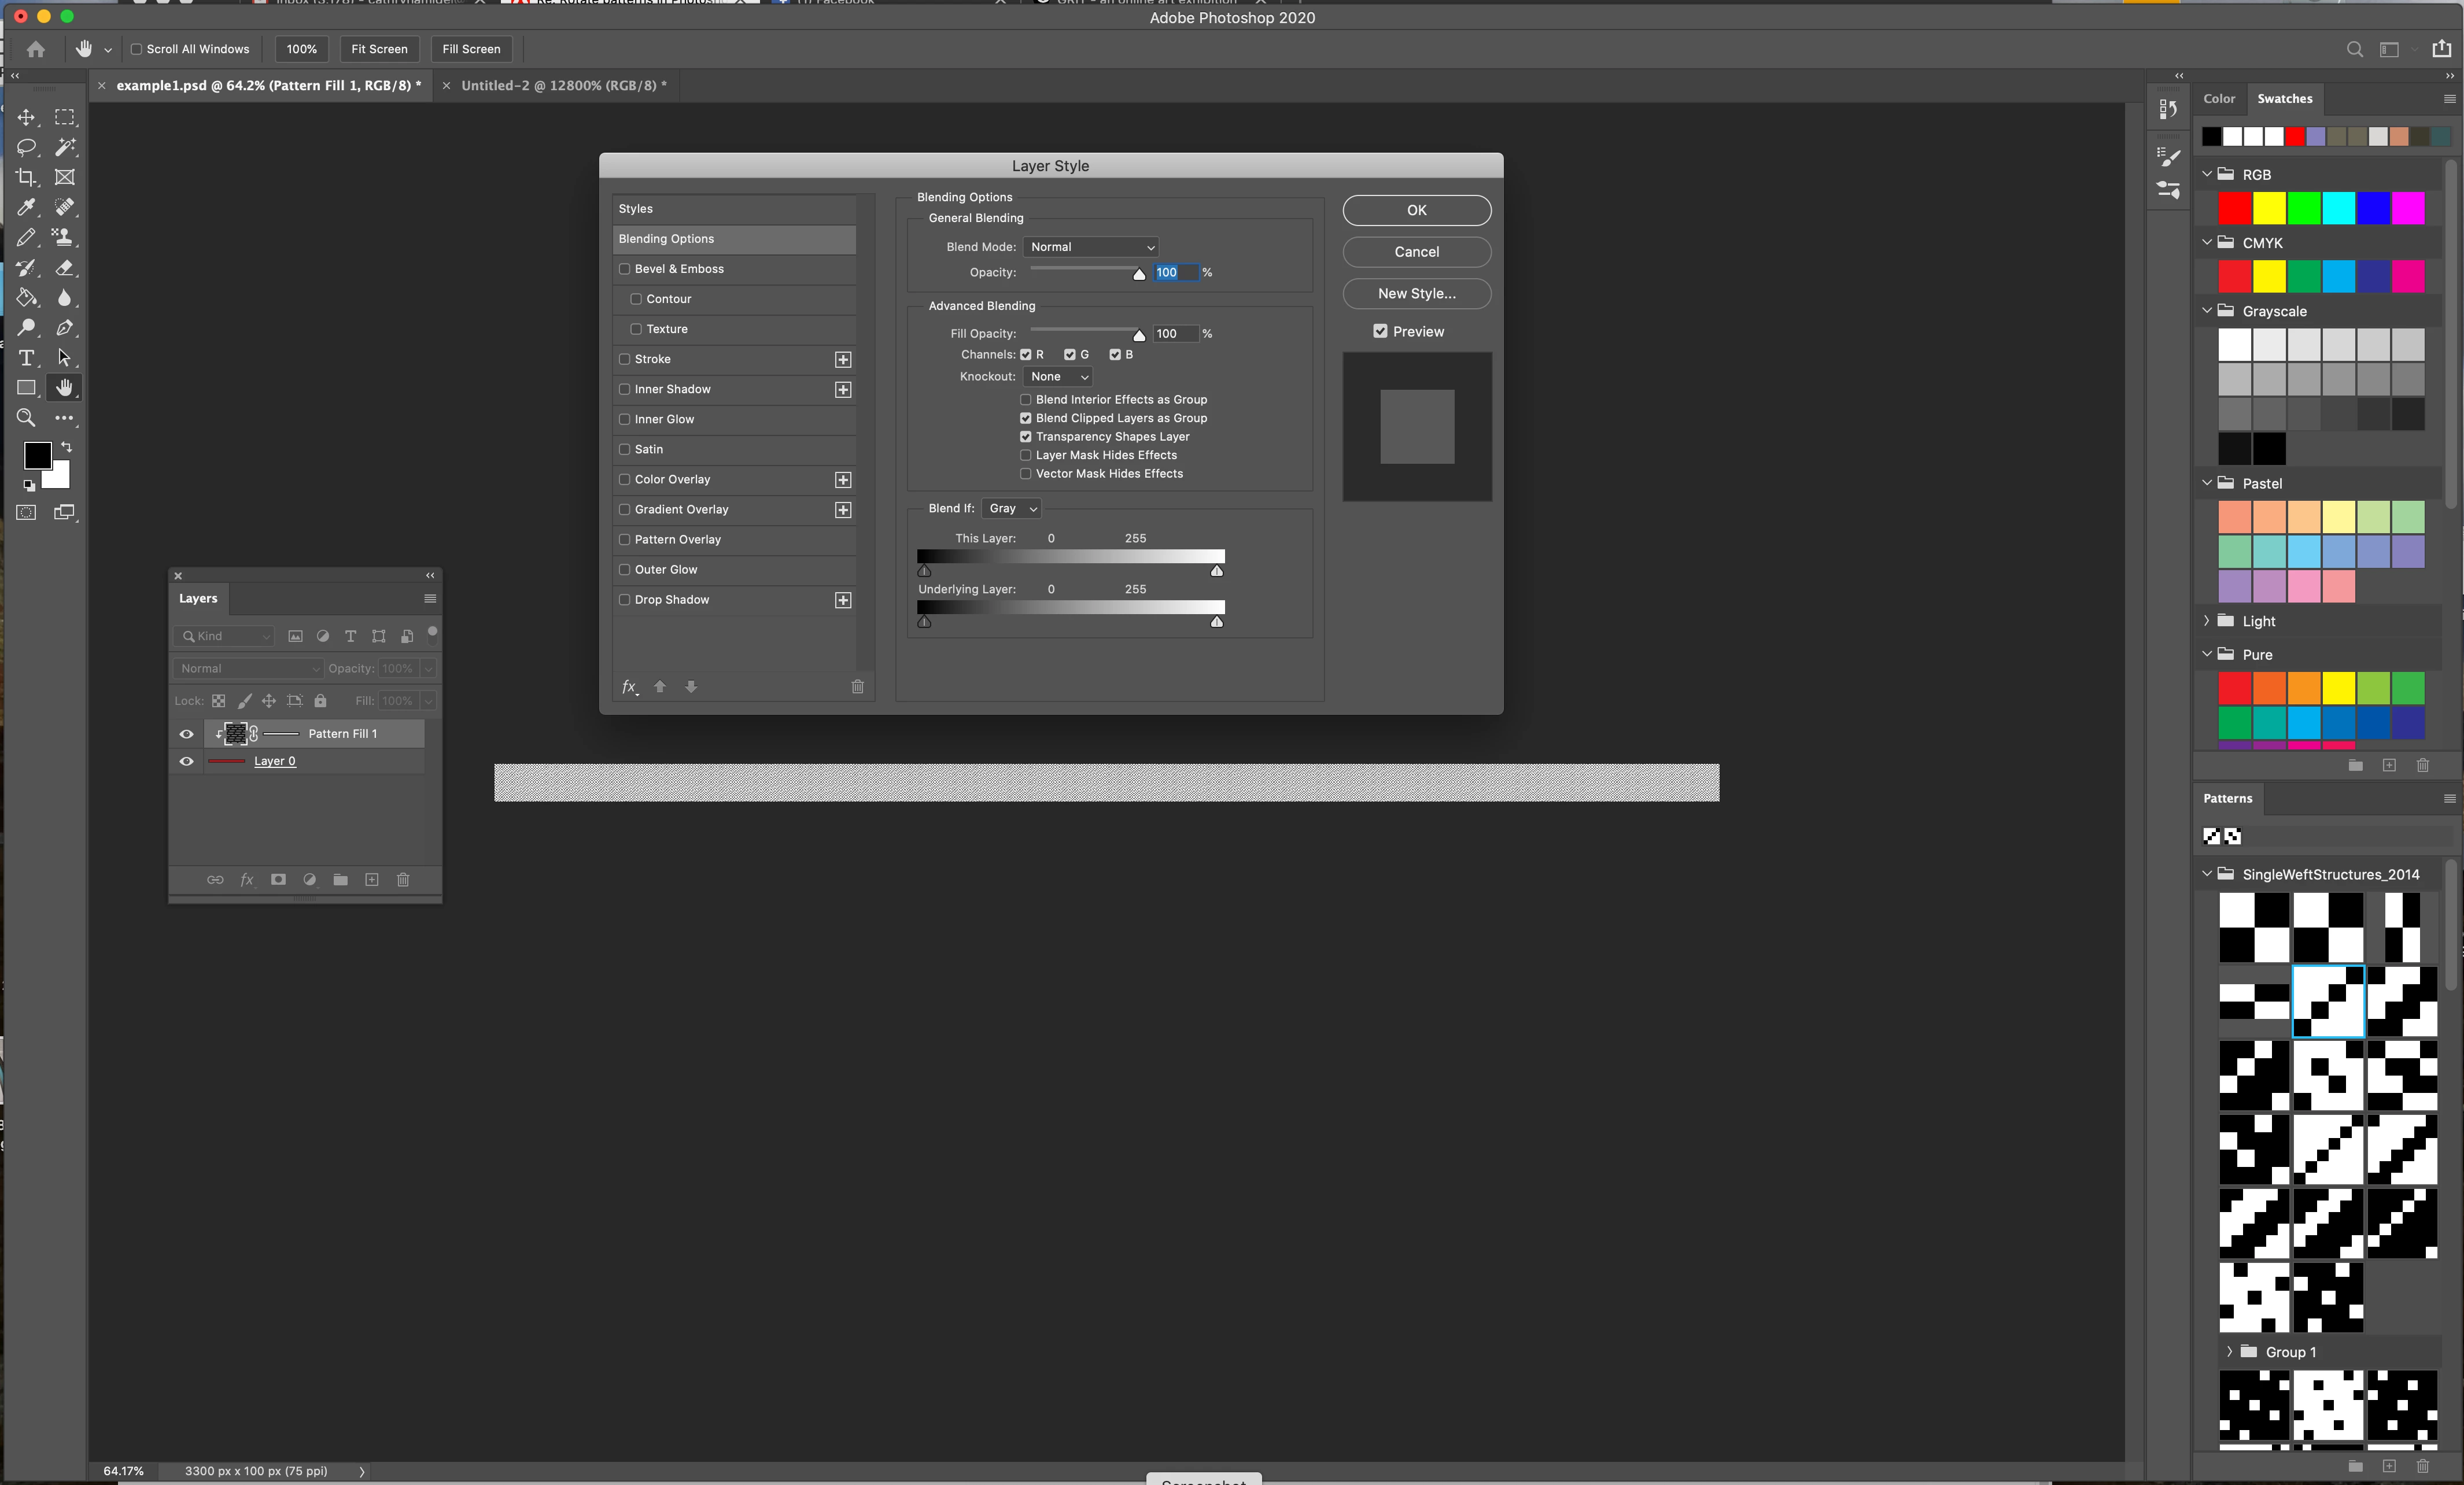Select the Crop tool
Viewport: 2464px width, 1485px height.
pyautogui.click(x=26, y=177)
